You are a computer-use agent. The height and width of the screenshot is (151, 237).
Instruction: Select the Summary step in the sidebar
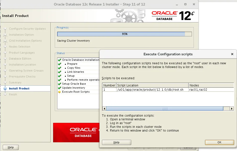pyautogui.click(x=15, y=82)
